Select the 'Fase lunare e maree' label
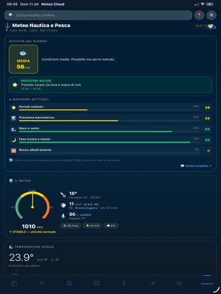The image size is (221, 294). tap(34, 139)
